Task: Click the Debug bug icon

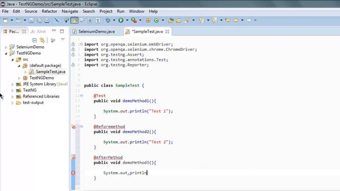Action: click(108, 20)
